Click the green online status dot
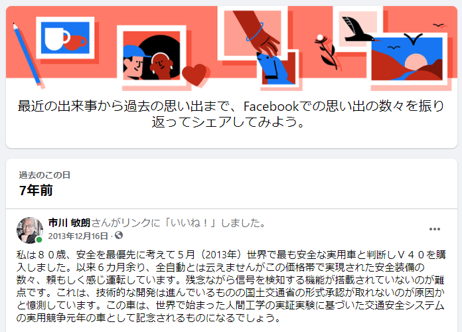The height and width of the screenshot is (332, 462). point(39,240)
